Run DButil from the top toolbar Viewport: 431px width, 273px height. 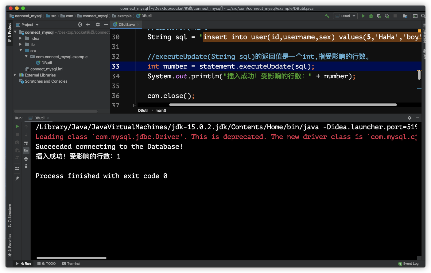pos(363,16)
